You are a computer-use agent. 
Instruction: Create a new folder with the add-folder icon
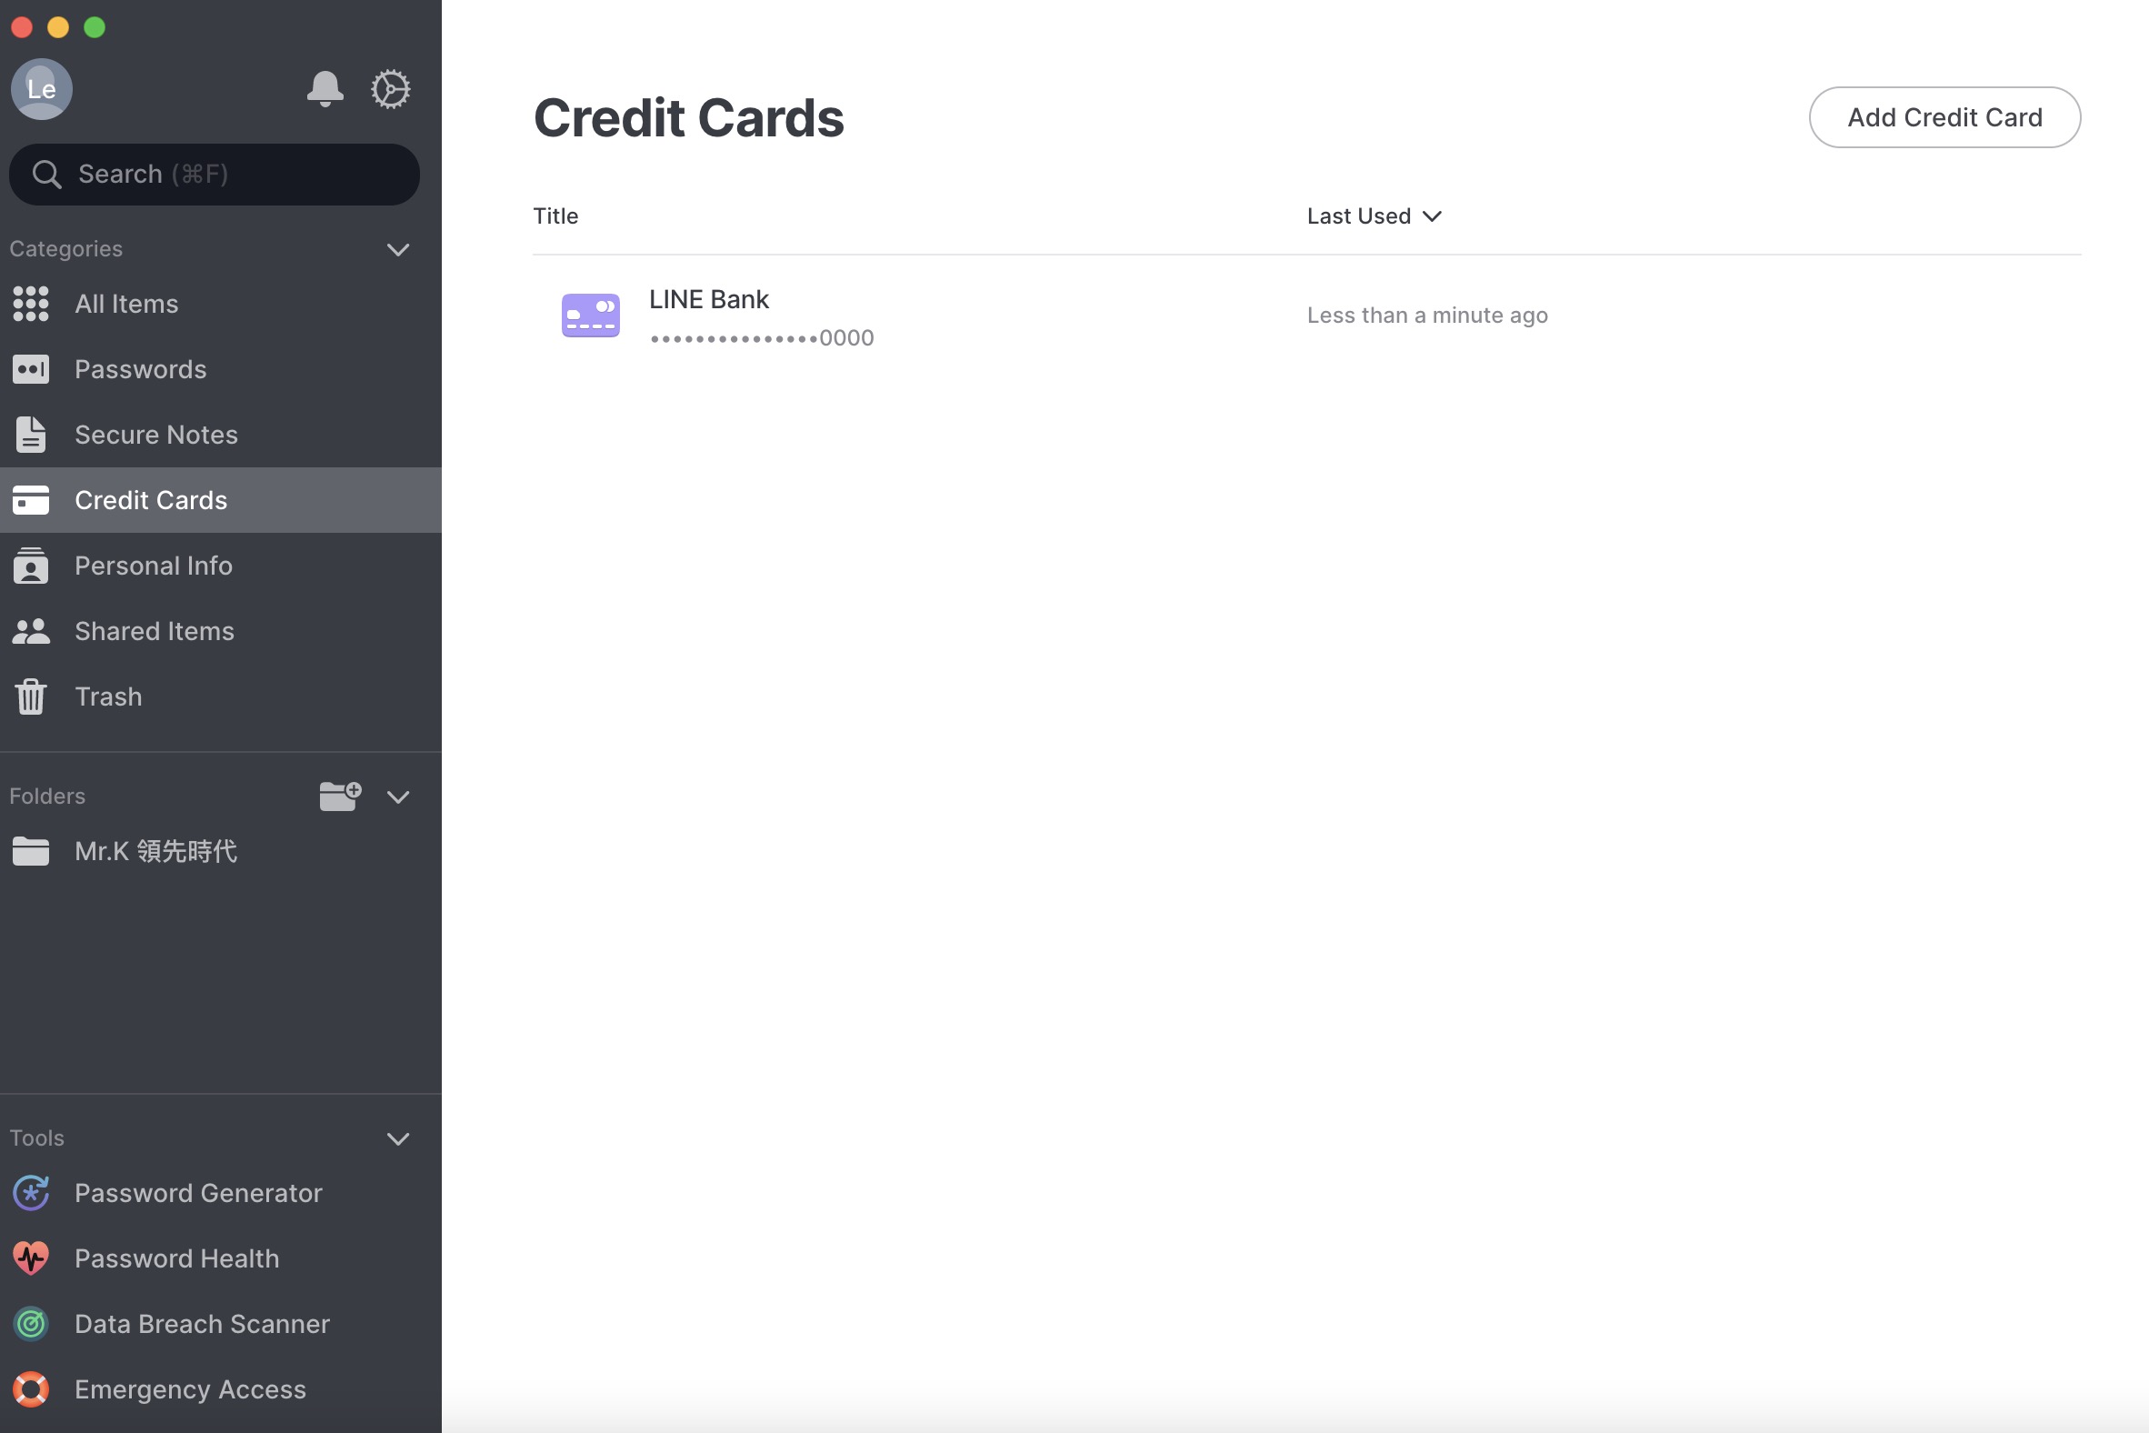(x=340, y=796)
